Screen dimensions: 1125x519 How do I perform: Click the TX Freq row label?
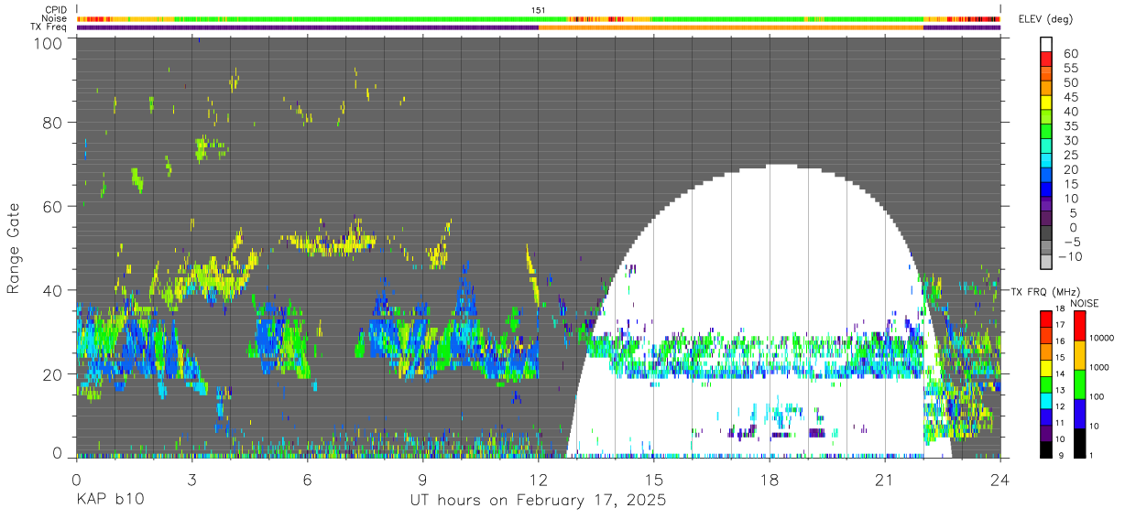point(50,27)
